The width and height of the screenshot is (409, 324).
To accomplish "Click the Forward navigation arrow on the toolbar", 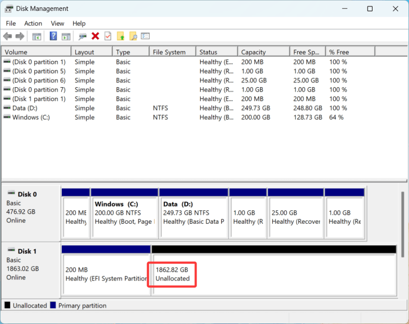I will tap(20, 36).
